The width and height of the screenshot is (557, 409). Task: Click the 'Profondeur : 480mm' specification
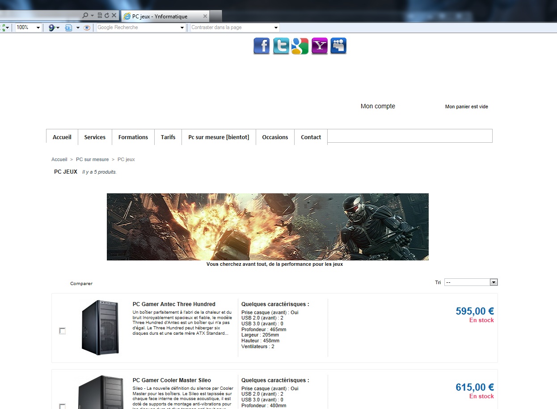click(x=264, y=405)
